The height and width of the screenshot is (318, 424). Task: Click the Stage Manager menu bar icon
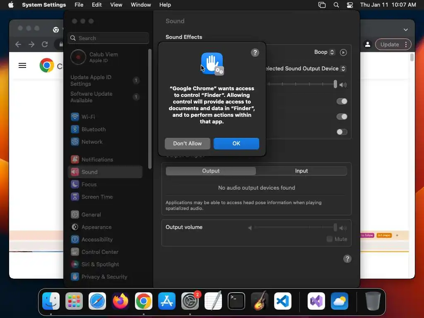pos(322,5)
